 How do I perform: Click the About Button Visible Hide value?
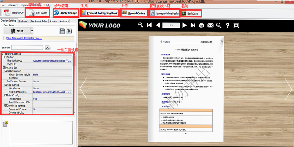pyautogui.click(x=35, y=75)
